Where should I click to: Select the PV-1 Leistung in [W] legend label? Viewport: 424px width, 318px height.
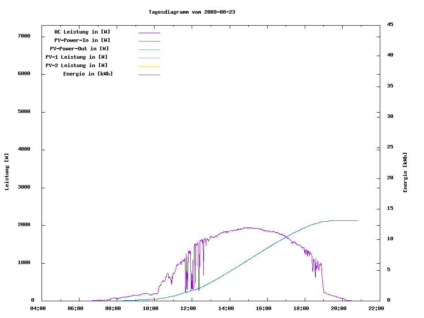[x=76, y=57]
